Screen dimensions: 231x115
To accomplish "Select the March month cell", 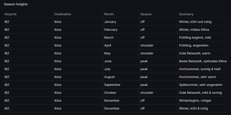I will [x=109, y=38].
